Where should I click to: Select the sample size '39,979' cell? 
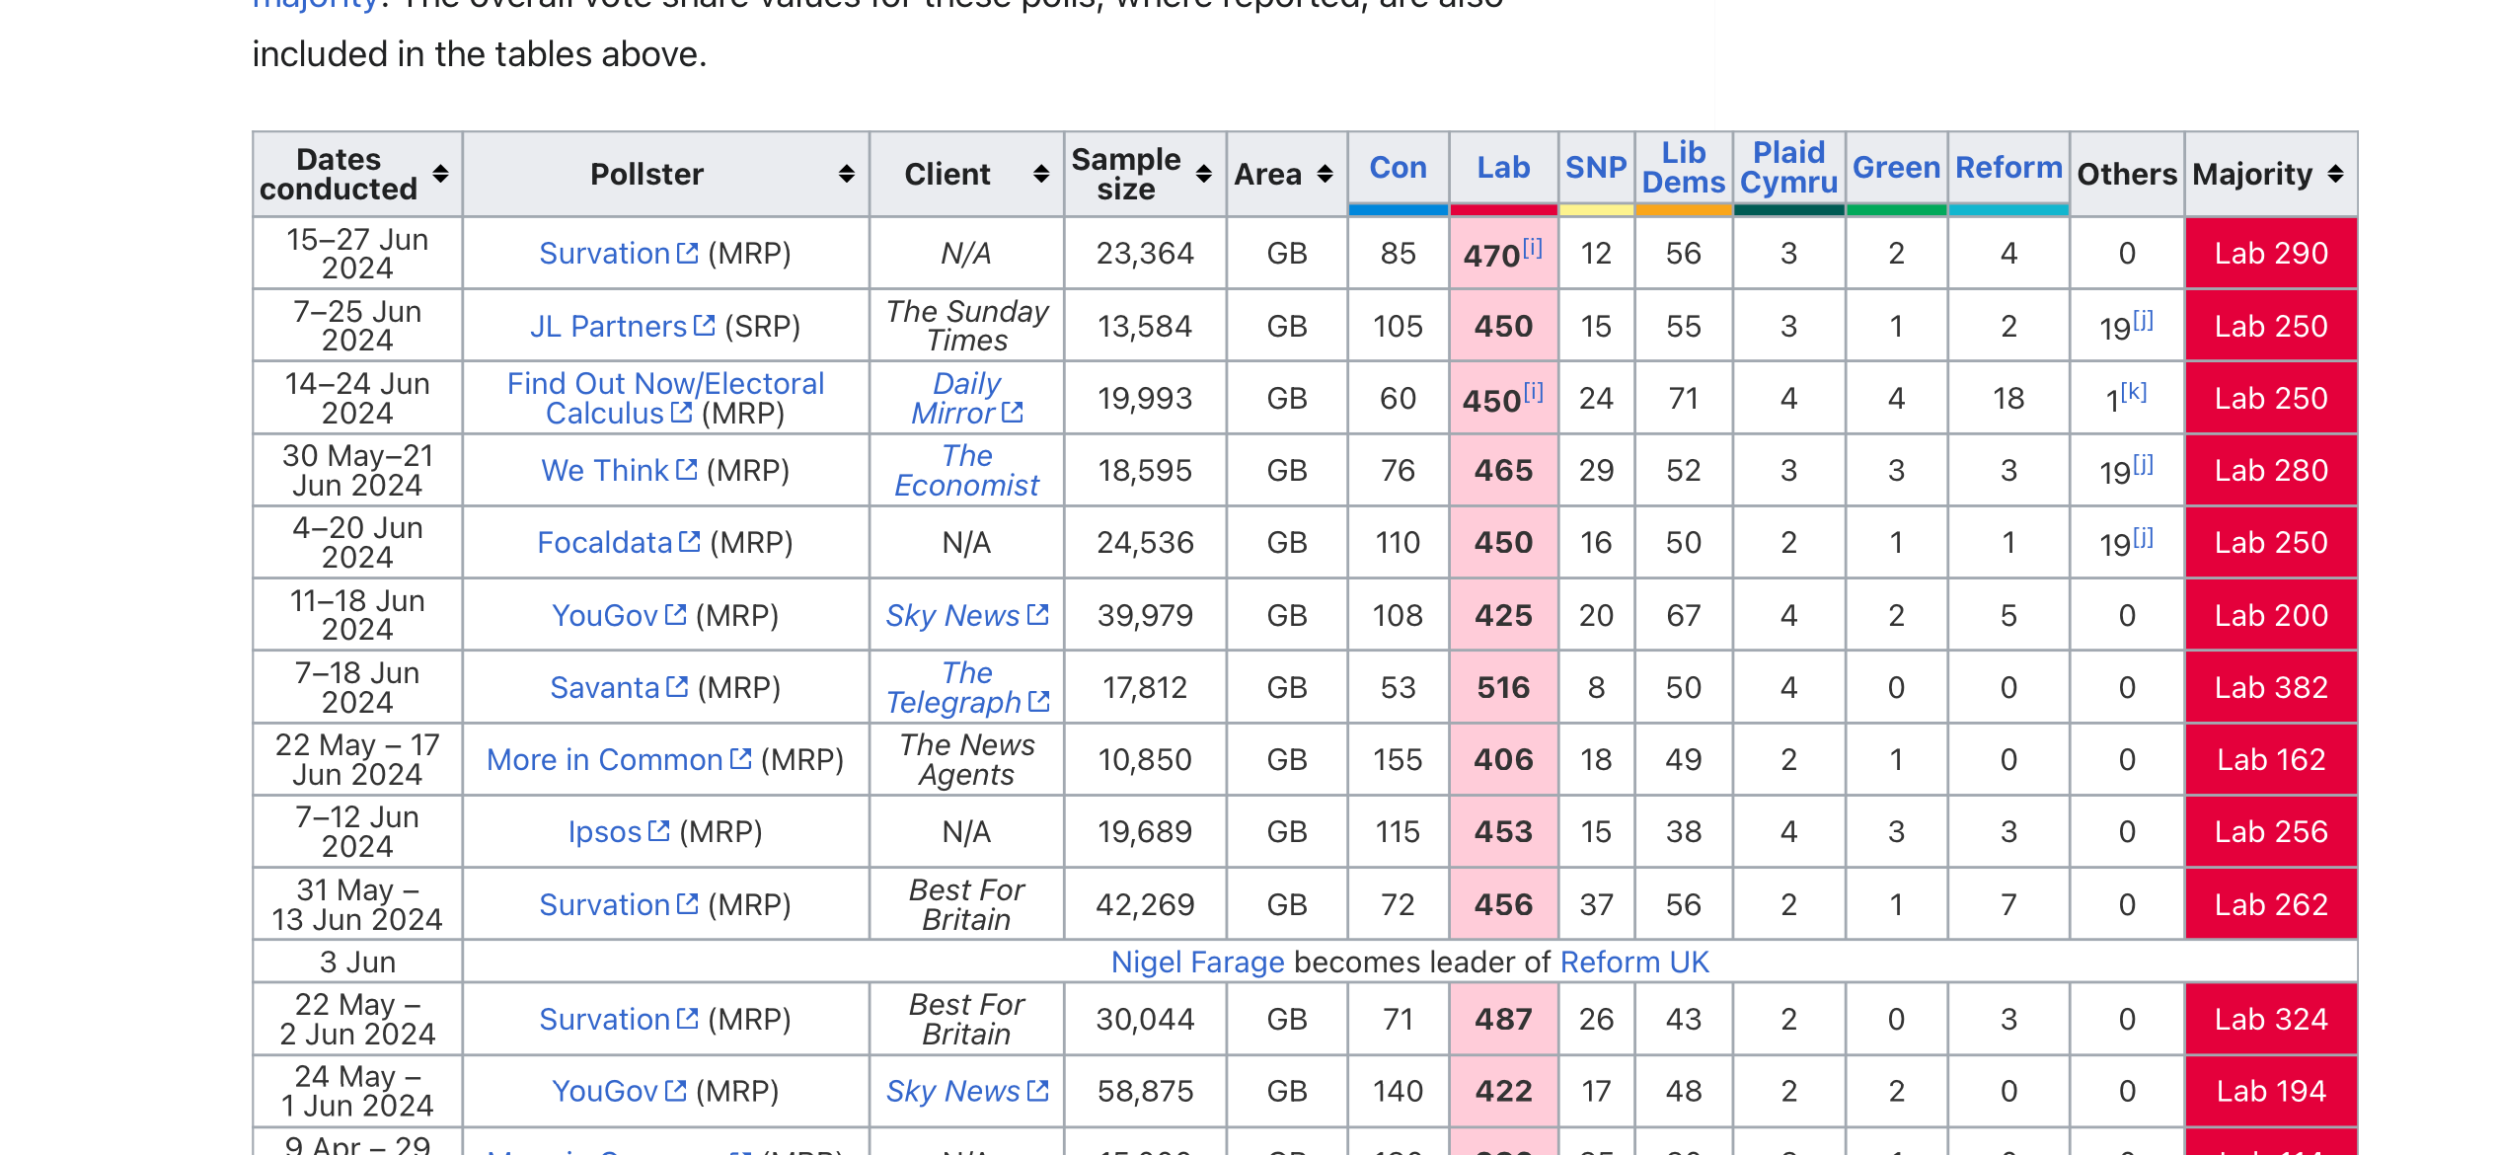tap(1145, 615)
